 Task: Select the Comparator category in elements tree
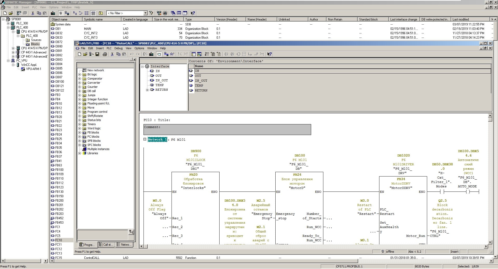point(95,79)
